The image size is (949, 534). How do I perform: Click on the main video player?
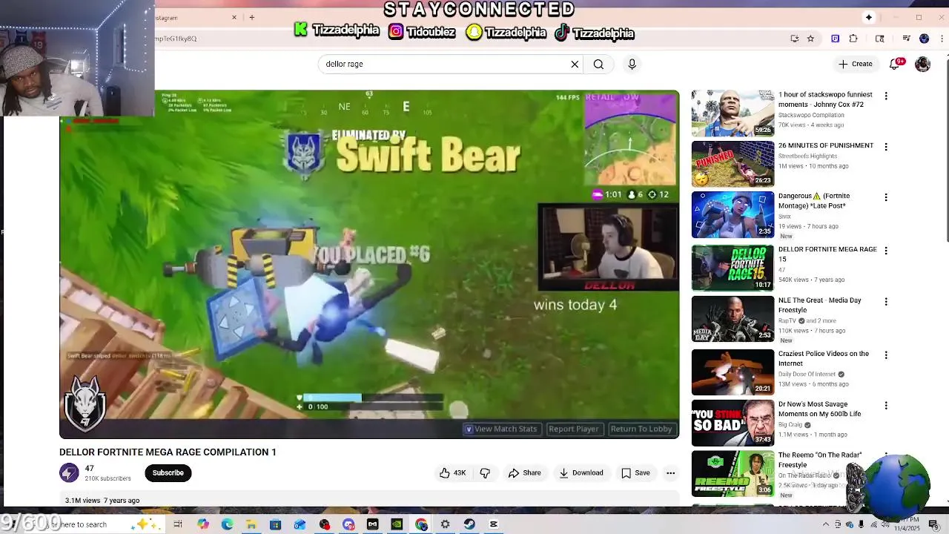pyautogui.click(x=368, y=264)
